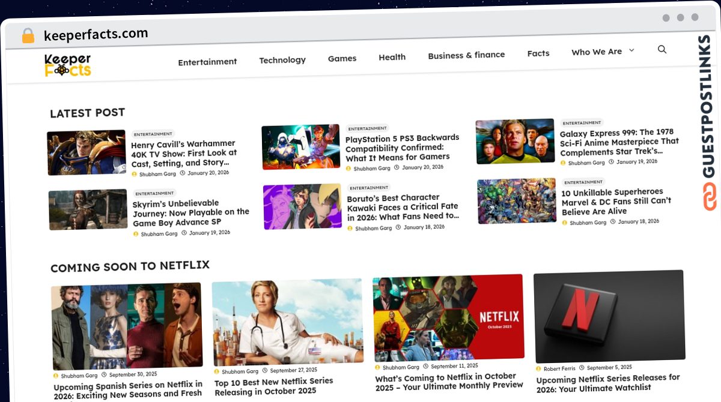Click Entertainment tag above Boruto post
The image size is (721, 402).
point(369,187)
